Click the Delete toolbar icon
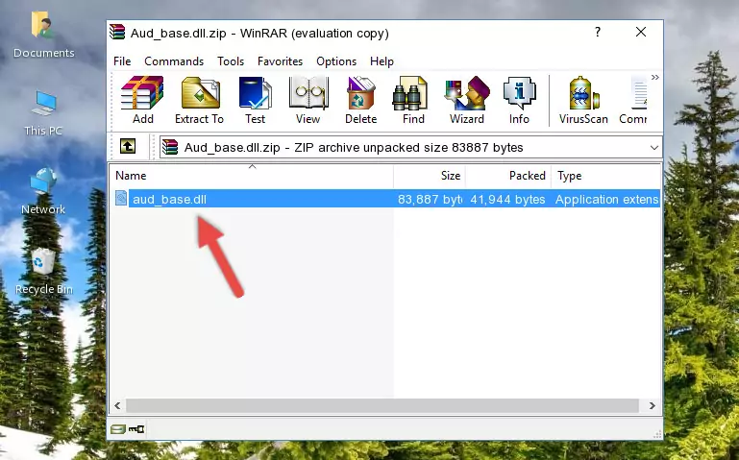The height and width of the screenshot is (460, 739). click(x=361, y=100)
